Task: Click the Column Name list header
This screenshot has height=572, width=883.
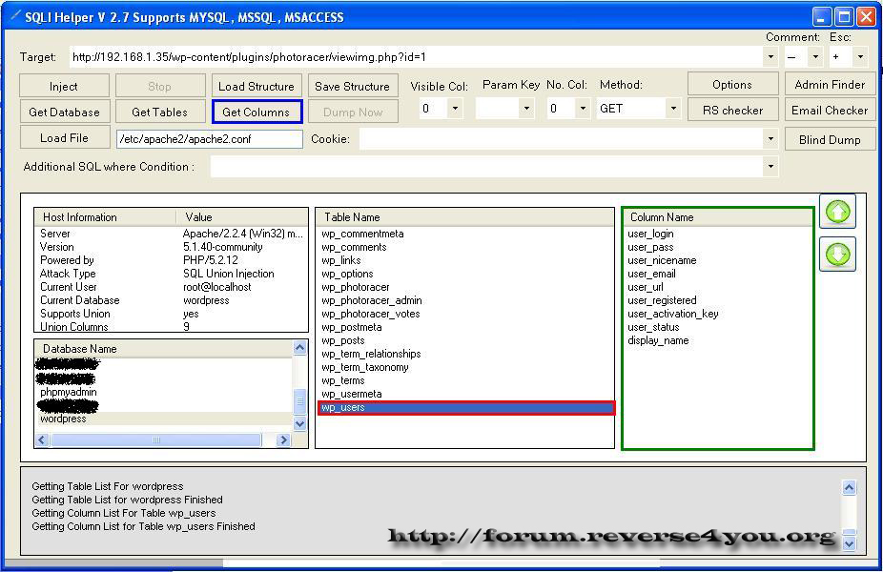Action: 718,217
